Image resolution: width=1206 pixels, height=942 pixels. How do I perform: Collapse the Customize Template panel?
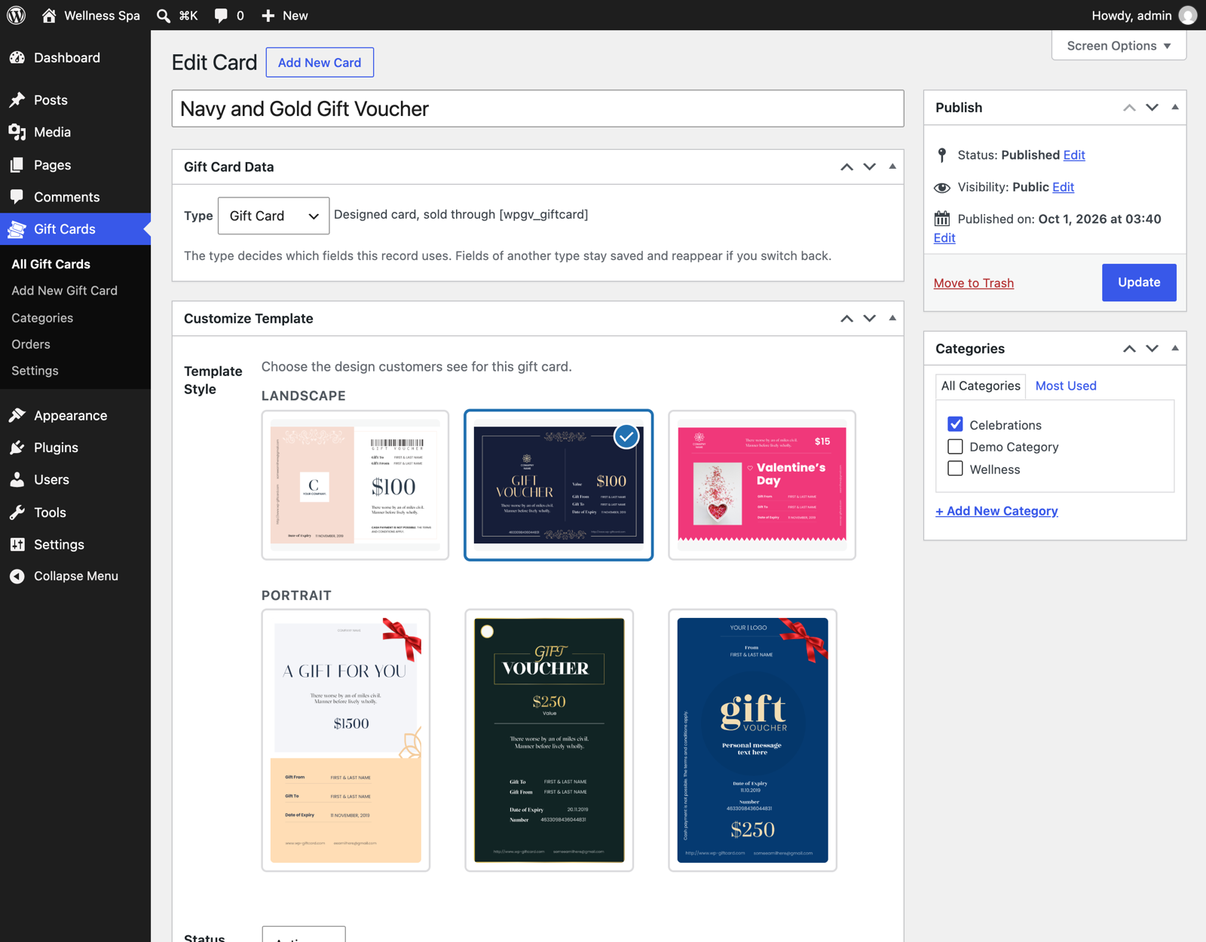(x=892, y=318)
